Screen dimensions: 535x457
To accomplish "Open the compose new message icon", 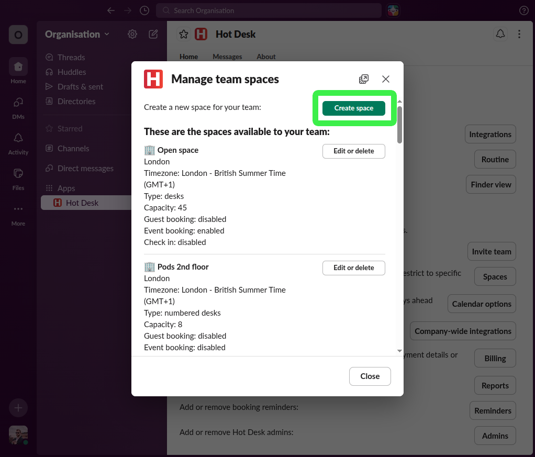I will 153,34.
